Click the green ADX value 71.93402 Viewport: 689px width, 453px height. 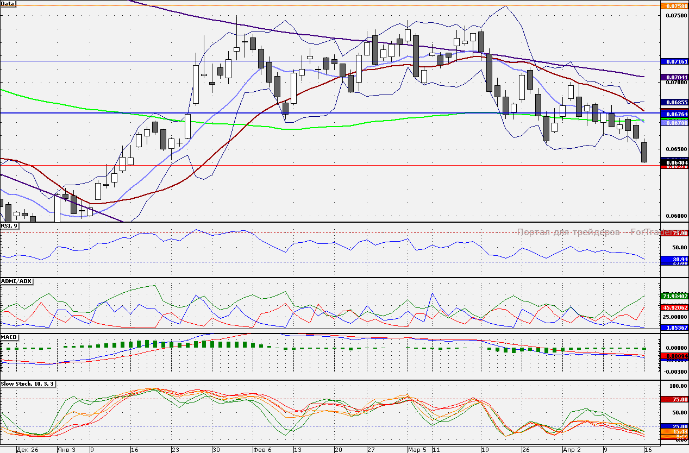(674, 296)
